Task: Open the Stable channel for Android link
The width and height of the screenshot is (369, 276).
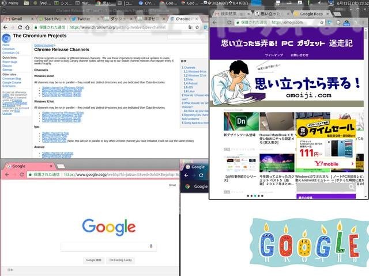Action: tap(58, 153)
